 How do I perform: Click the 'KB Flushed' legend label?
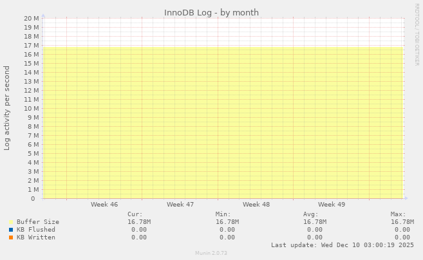[x=36, y=230]
